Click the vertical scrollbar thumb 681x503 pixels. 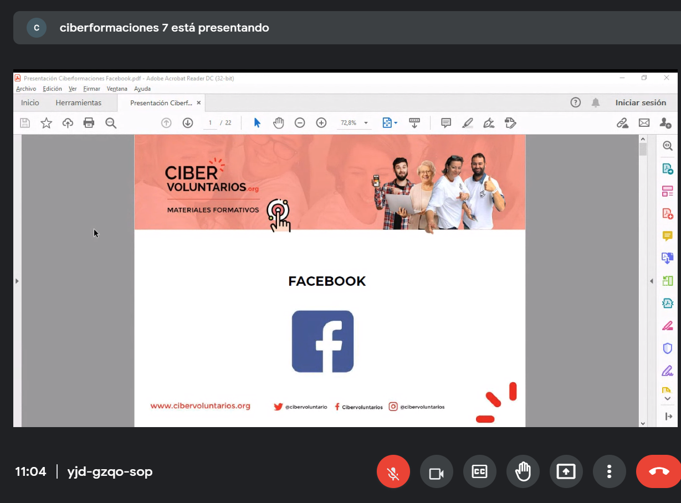coord(643,150)
